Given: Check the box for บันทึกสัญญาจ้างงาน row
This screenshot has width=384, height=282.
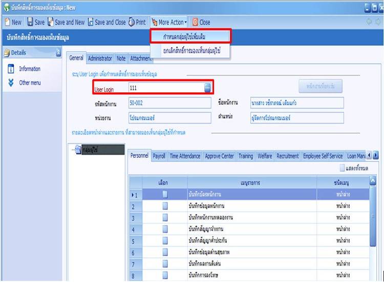Looking at the screenshot, I should coord(165,229).
